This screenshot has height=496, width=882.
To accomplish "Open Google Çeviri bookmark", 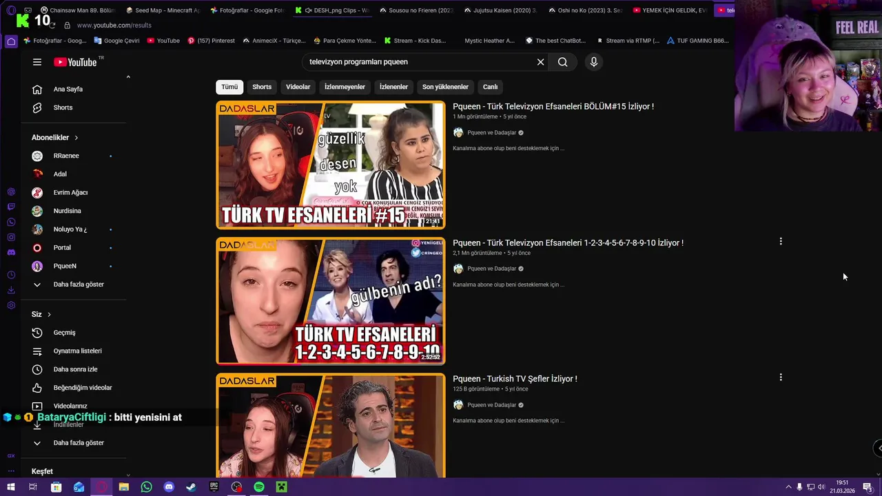I will 116,41.
